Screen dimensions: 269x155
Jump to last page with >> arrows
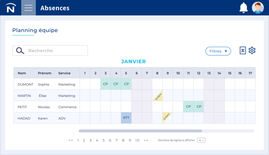coord(146,140)
